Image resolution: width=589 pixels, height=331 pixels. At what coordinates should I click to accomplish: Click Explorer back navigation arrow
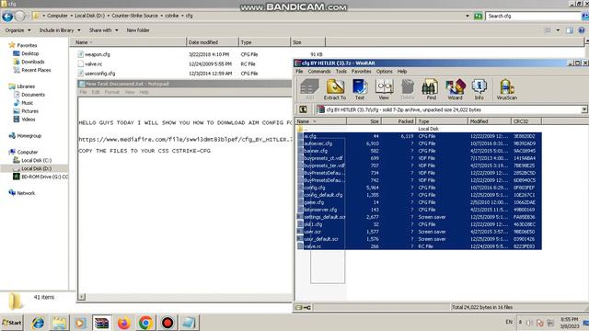pyautogui.click(x=7, y=17)
